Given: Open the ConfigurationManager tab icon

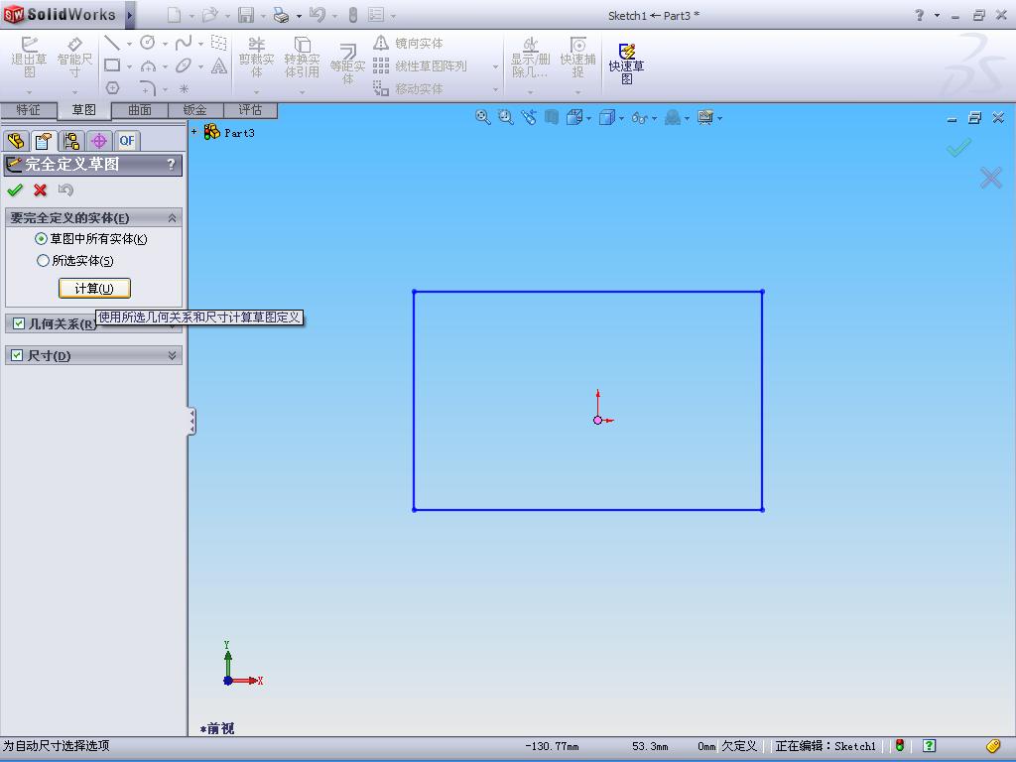Looking at the screenshot, I should [x=71, y=141].
